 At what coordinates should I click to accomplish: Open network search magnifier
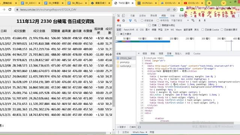click(x=135, y=21)
